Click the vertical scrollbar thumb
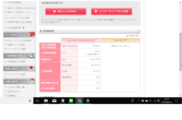 pos(180,52)
